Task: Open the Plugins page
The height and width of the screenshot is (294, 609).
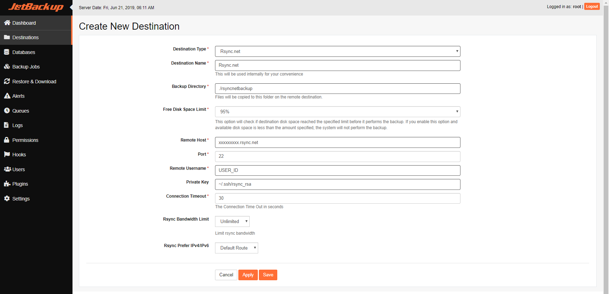Action: (x=36, y=184)
